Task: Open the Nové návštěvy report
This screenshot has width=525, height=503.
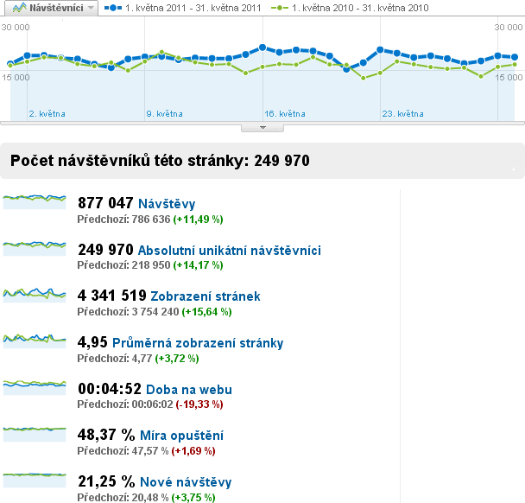Action: click(186, 482)
